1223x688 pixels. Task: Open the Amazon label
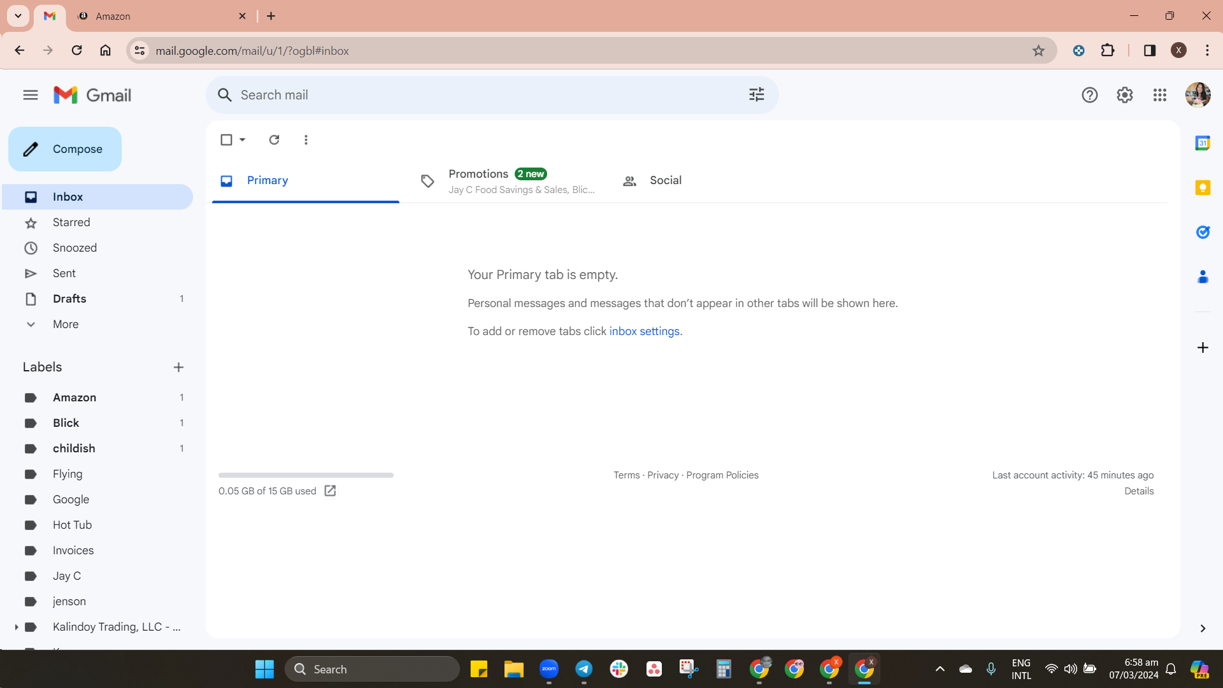pyautogui.click(x=97, y=398)
